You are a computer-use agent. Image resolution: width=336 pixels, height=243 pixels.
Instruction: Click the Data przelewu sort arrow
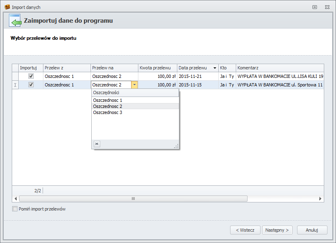(x=215, y=68)
